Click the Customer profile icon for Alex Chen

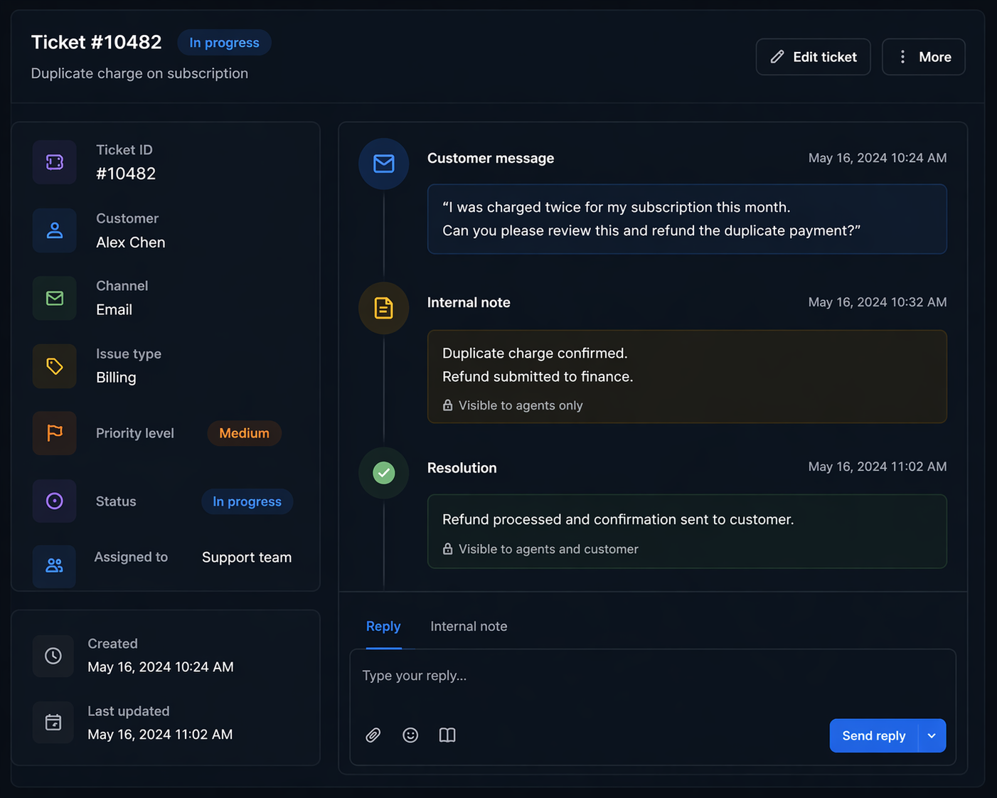click(x=54, y=230)
